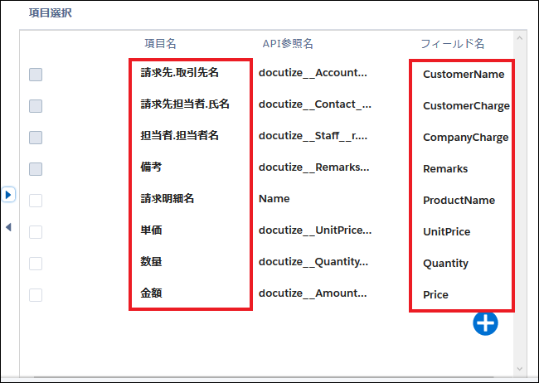Click scrollbar down arrow in field list
The image size is (539, 383).
[520, 369]
